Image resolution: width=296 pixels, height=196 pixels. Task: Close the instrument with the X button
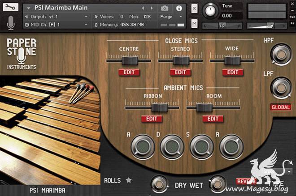pos(292,4)
